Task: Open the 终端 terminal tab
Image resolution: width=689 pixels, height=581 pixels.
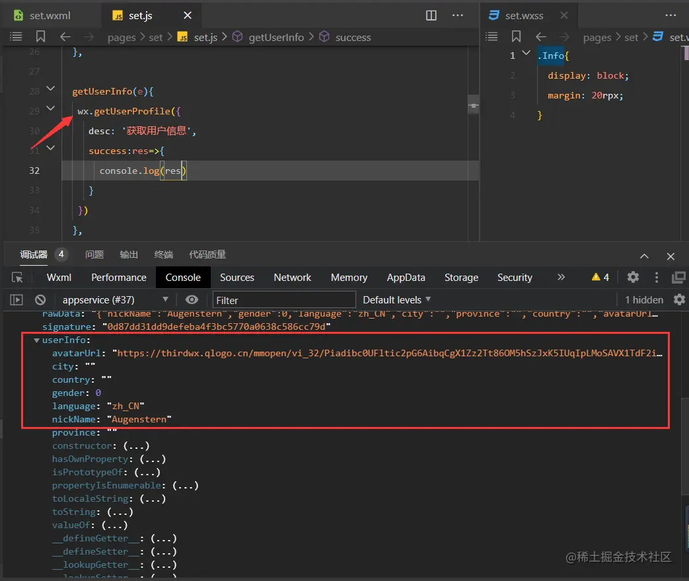Action: point(163,254)
